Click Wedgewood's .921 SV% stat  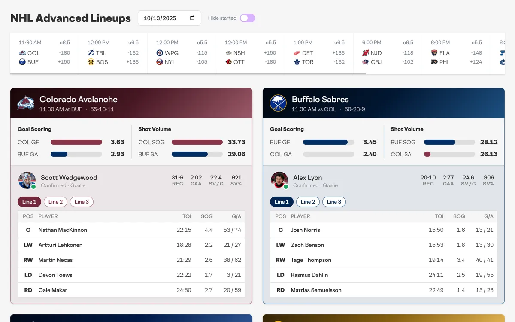click(x=236, y=177)
